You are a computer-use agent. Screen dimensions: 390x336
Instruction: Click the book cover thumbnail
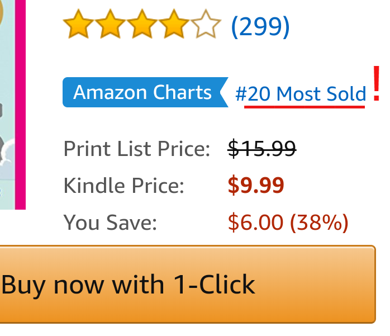pyautogui.click(x=13, y=105)
